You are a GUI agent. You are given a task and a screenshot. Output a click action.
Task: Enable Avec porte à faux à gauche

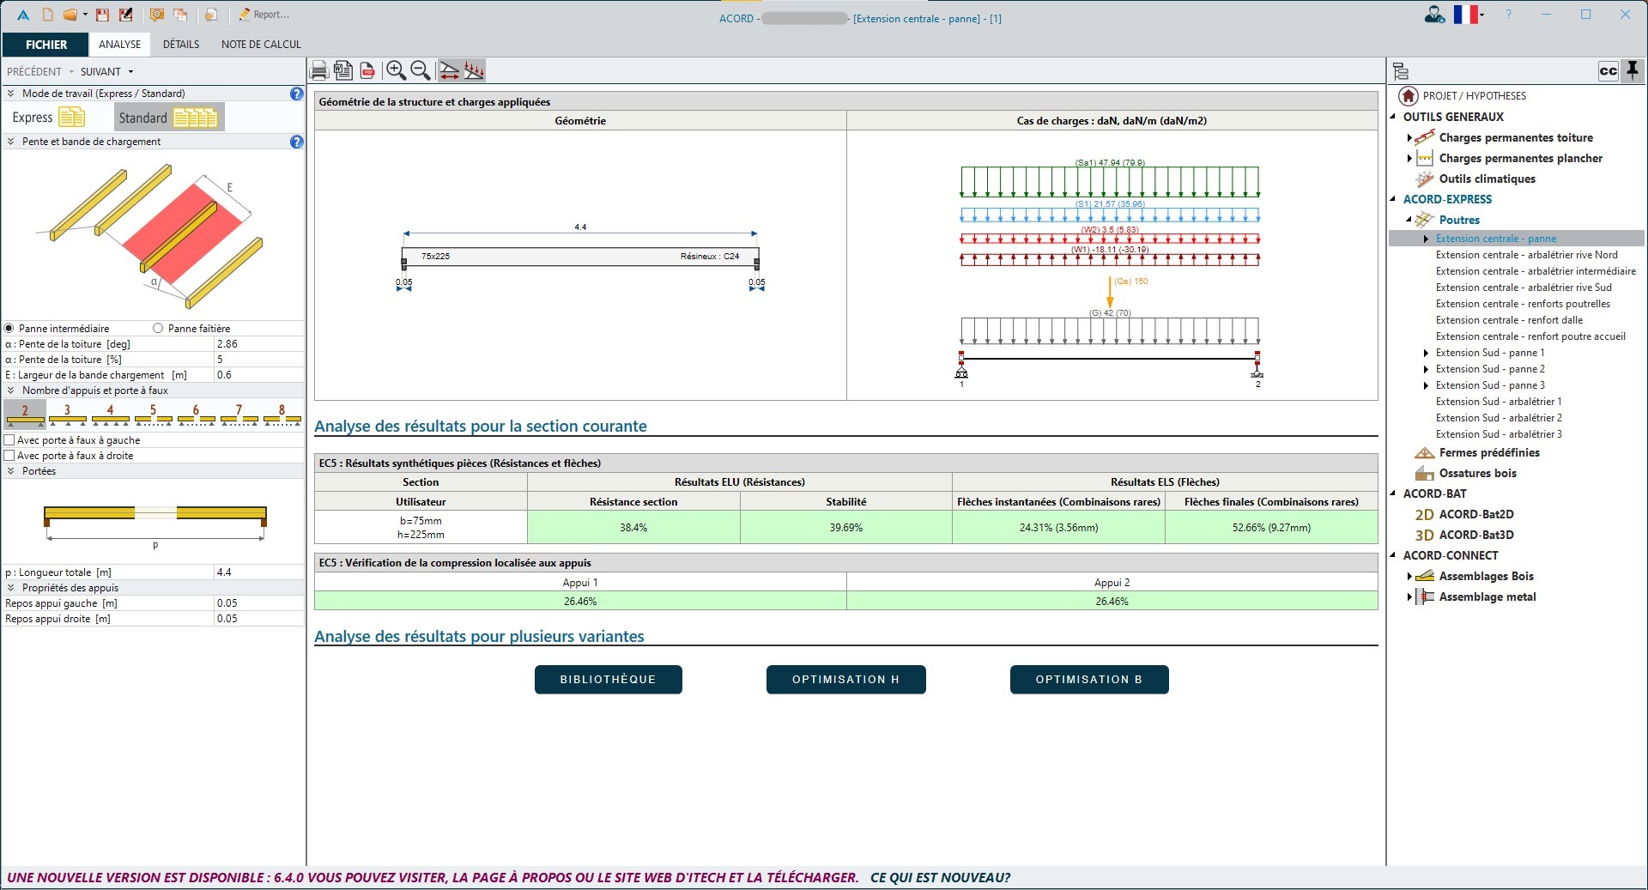pos(10,440)
